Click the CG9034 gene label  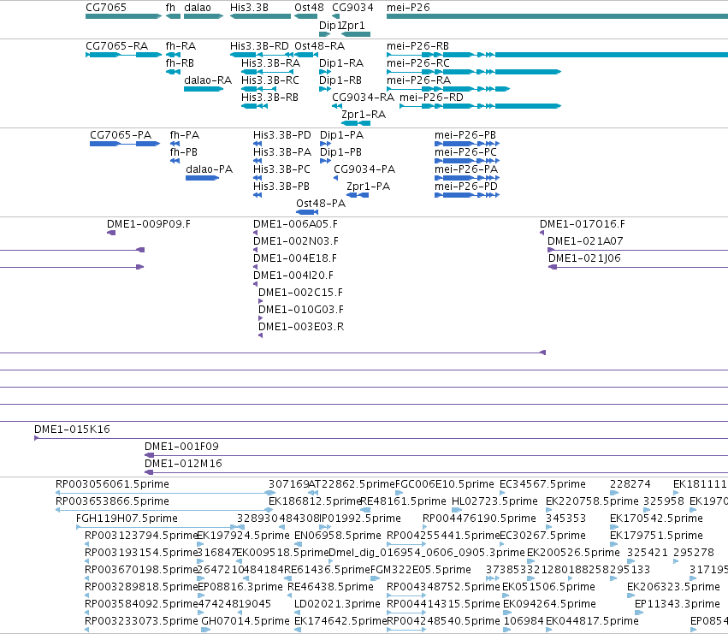tap(352, 8)
